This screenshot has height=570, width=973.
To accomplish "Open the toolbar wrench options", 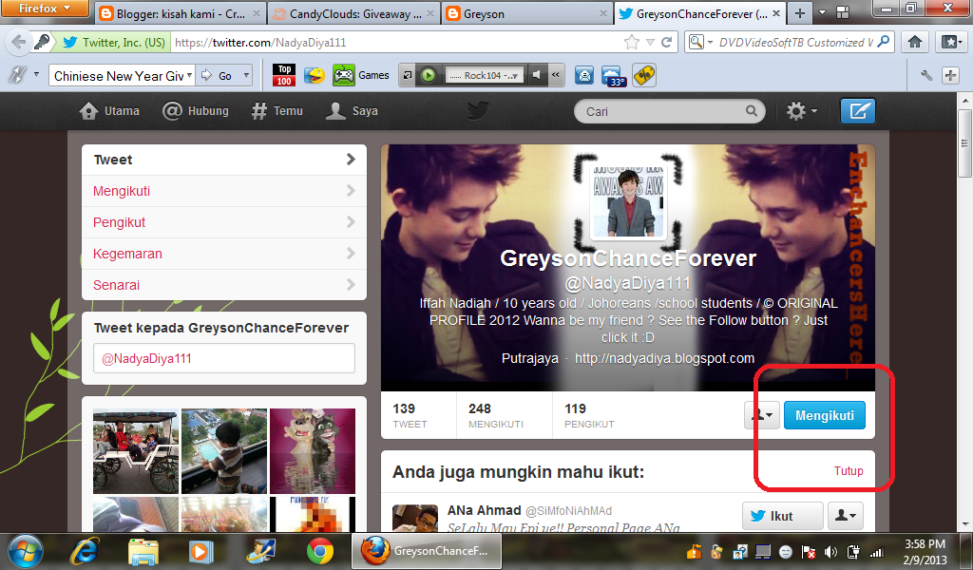I will click(x=926, y=76).
